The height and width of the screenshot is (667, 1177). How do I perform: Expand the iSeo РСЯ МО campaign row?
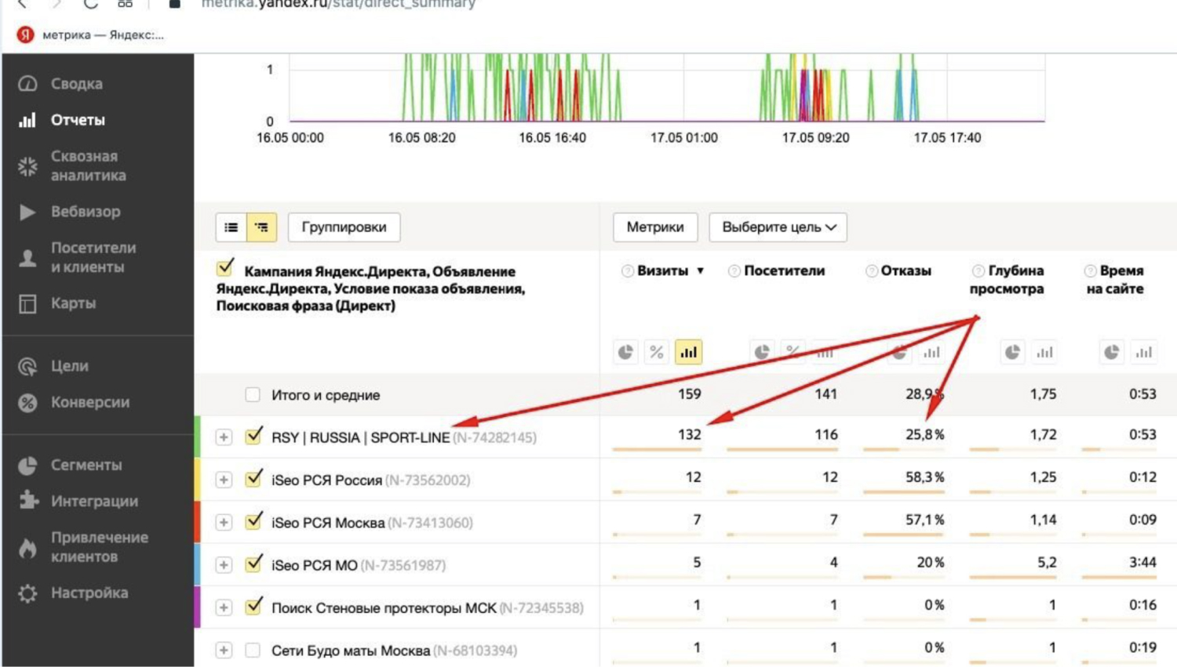click(224, 565)
